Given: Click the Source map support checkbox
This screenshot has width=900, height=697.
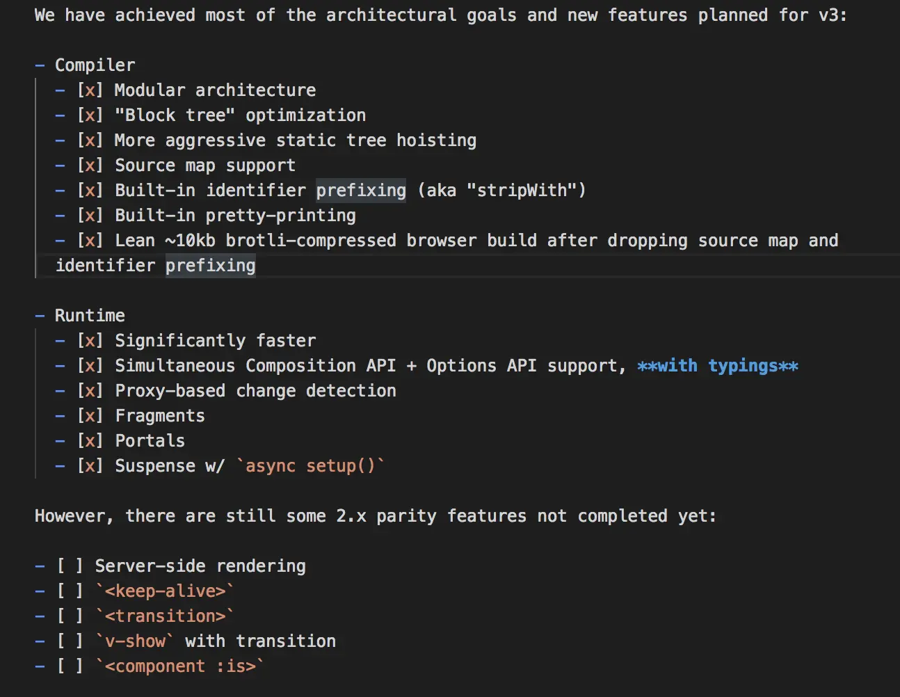Looking at the screenshot, I should (x=90, y=166).
